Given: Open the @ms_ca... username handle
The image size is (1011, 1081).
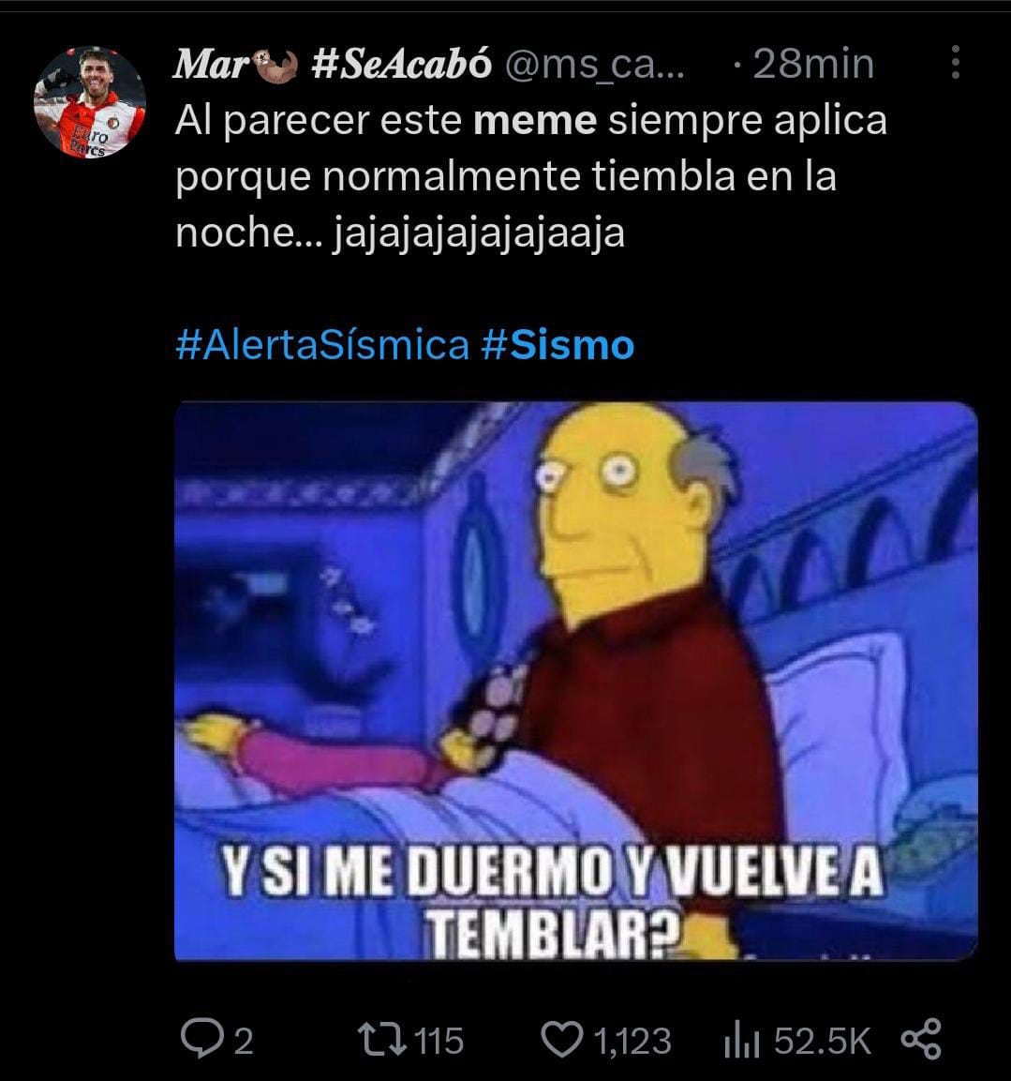Looking at the screenshot, I should pos(595,66).
